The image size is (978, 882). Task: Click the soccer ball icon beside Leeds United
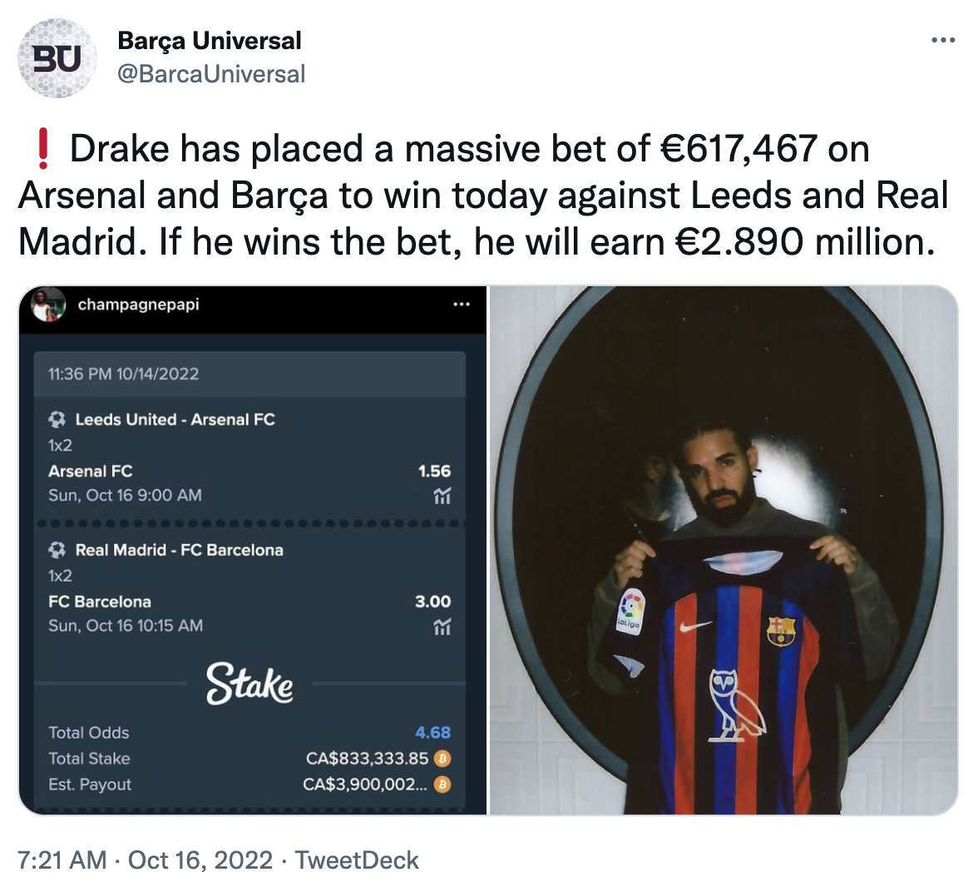coord(57,419)
